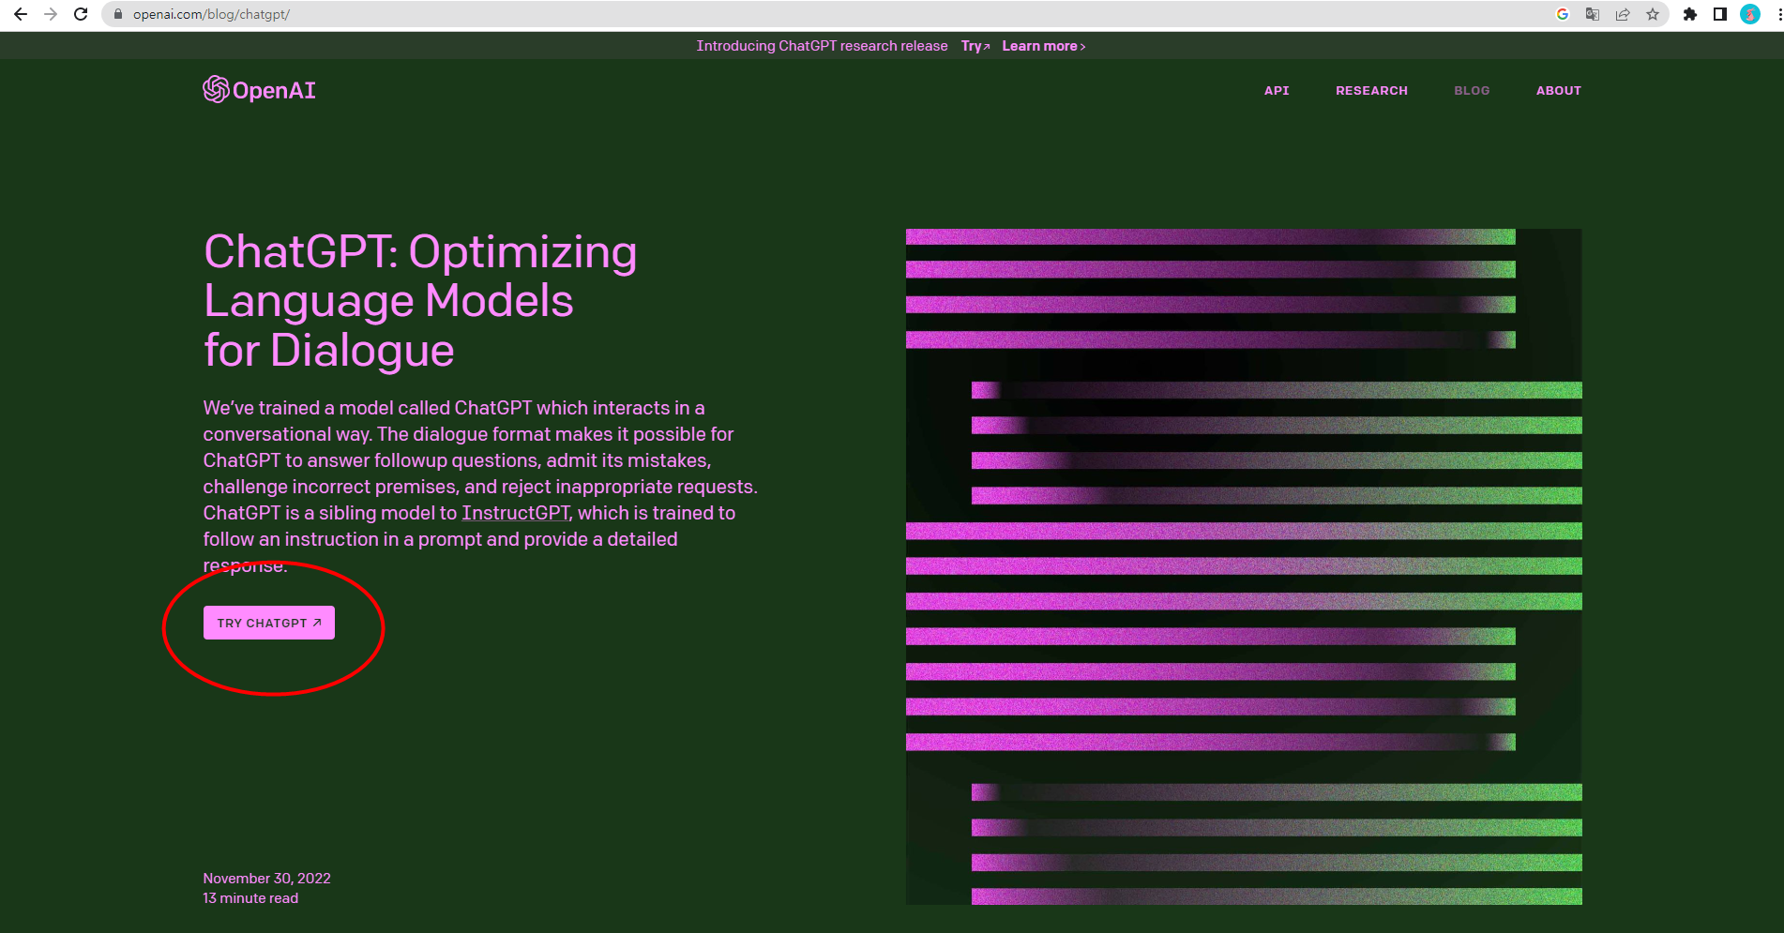Click the '13 minute read' text
Screen dimensions: 1784x933
(x=250, y=898)
